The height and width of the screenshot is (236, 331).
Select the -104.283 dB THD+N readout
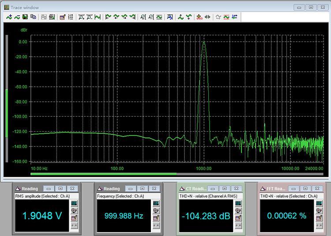(x=205, y=216)
